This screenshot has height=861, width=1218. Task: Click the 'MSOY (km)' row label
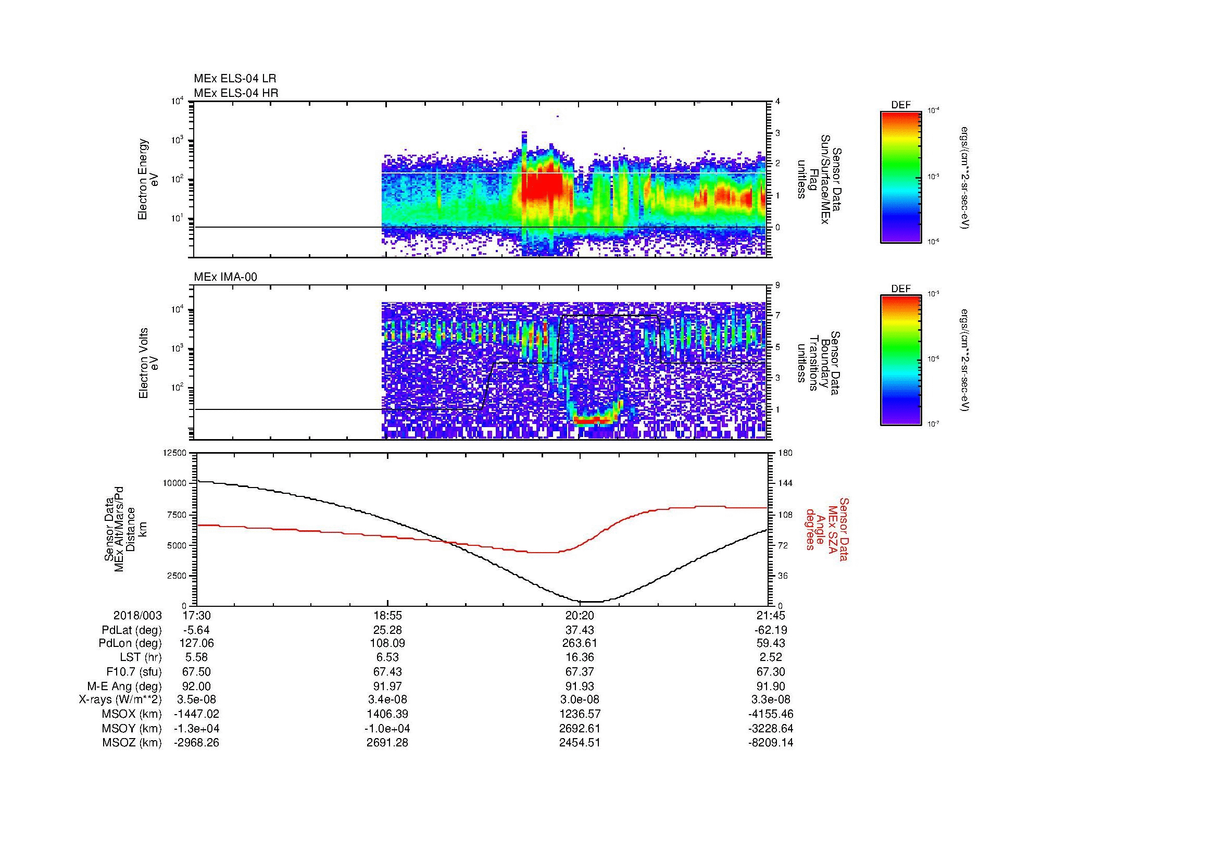[x=132, y=728]
